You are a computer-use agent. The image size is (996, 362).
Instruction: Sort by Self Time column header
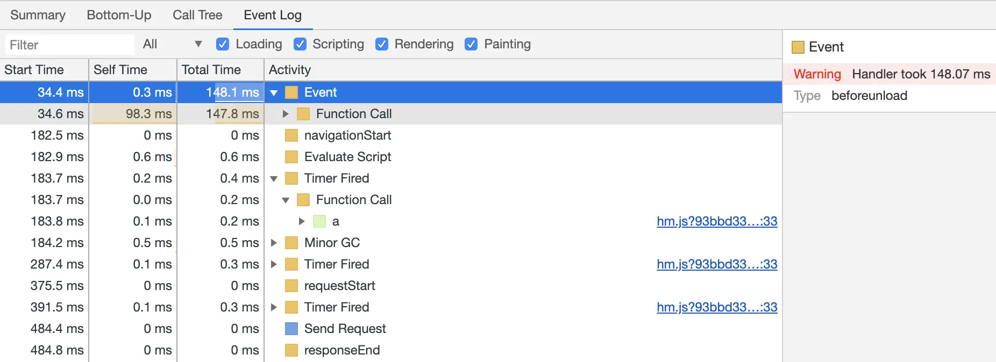[133, 70]
